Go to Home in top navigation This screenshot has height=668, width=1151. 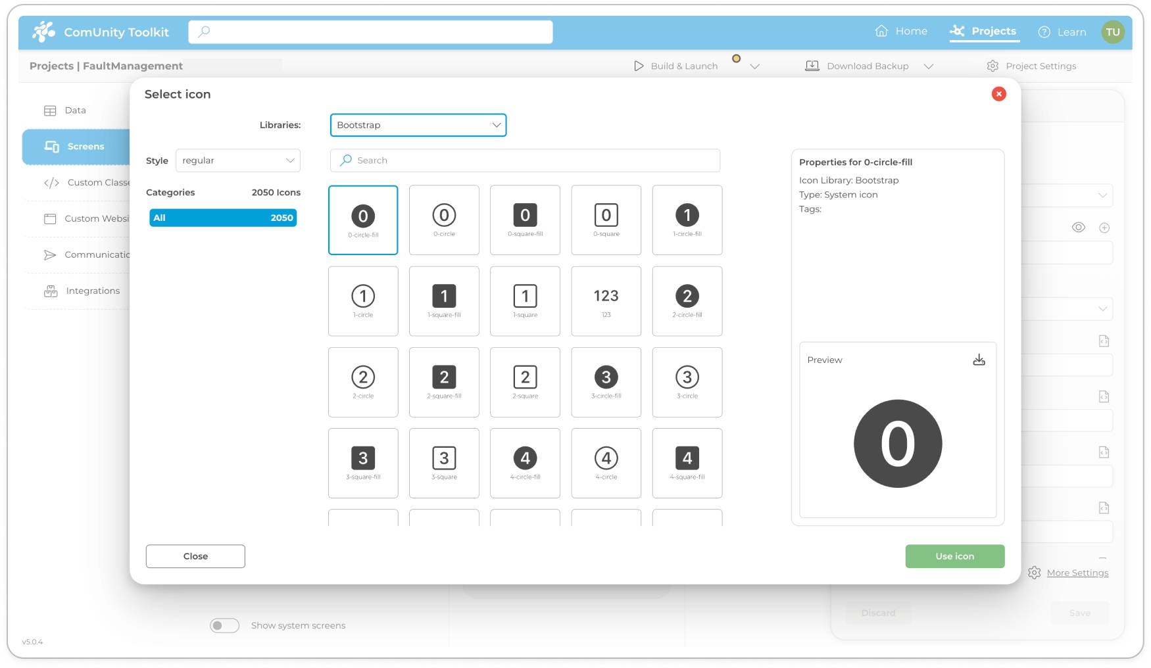[901, 31]
